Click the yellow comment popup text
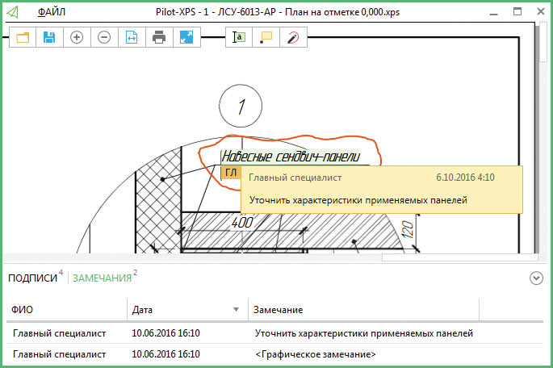553x368 pixels. [x=358, y=200]
